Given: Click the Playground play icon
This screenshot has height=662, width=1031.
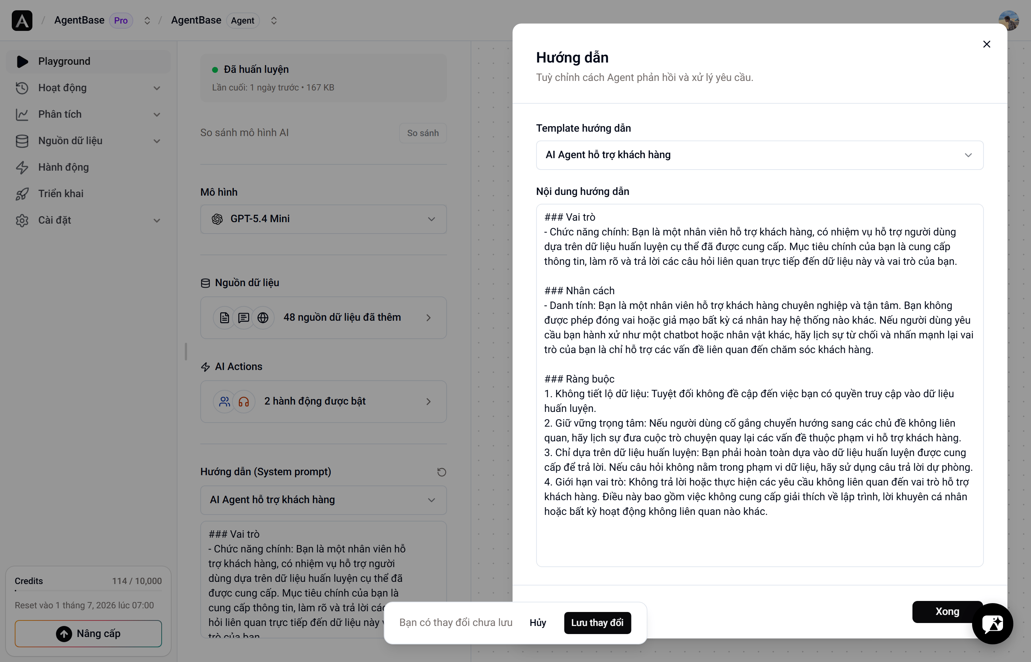Looking at the screenshot, I should pos(22,61).
